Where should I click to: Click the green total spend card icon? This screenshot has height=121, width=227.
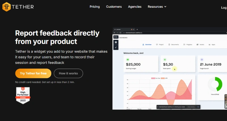tap(165, 60)
